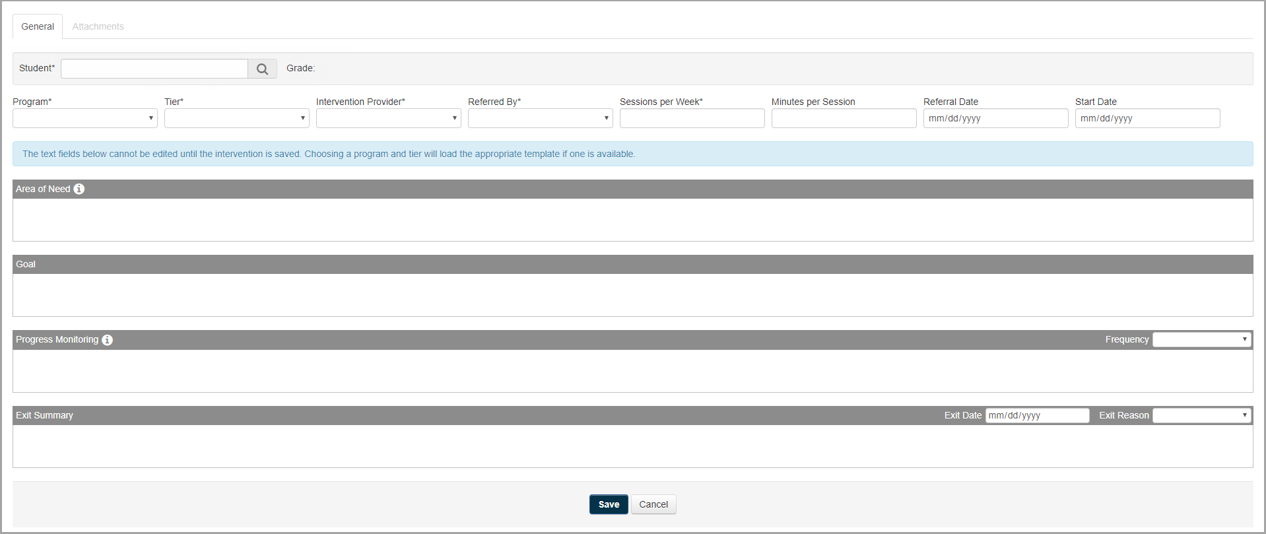Viewport: 1266px width, 534px height.
Task: Select the Referral Date field
Action: click(996, 118)
